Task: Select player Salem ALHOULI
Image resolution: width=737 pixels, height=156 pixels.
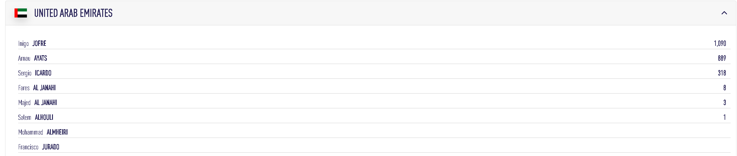Action: coord(36,117)
